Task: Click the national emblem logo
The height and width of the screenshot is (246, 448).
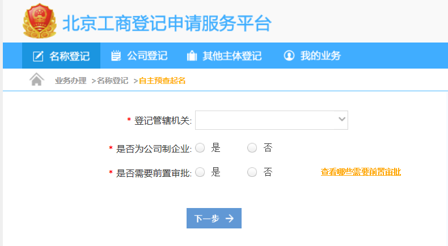Action: 40,22
